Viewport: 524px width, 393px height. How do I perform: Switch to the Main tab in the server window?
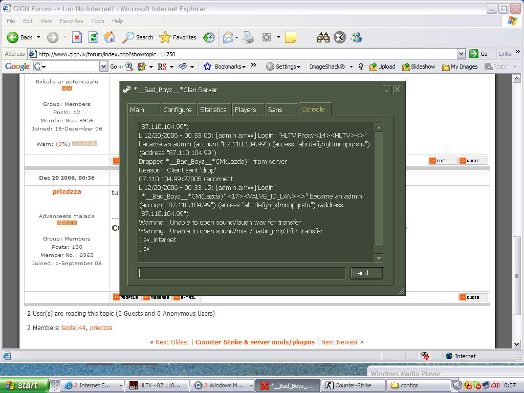(143, 110)
